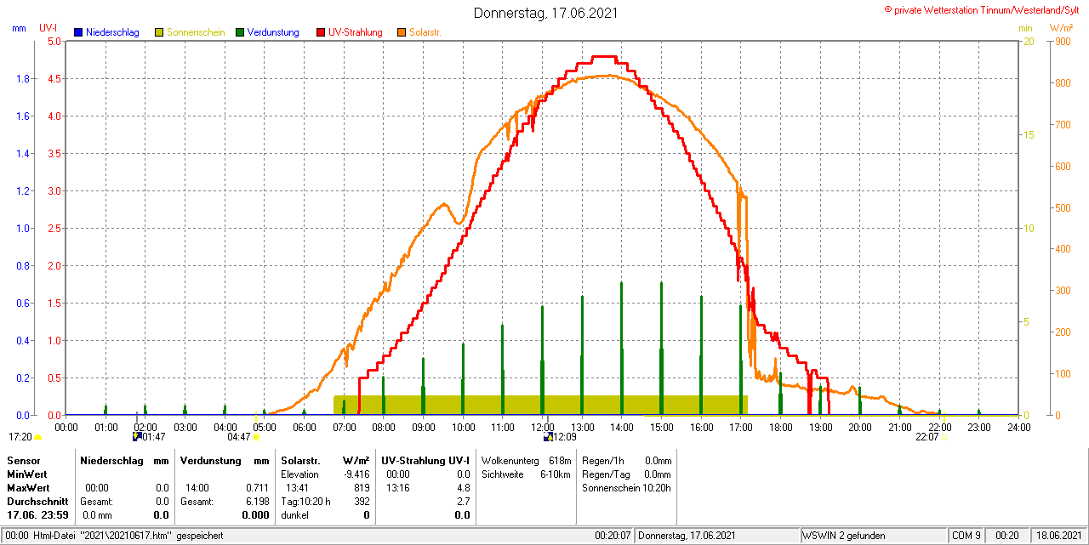
Task: Click the 18.06.2021 date in the status bar
Action: coord(1058,536)
